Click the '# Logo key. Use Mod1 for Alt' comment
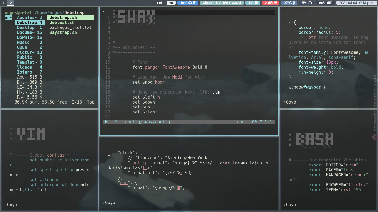This screenshot has width=378, height=212. click(169, 77)
